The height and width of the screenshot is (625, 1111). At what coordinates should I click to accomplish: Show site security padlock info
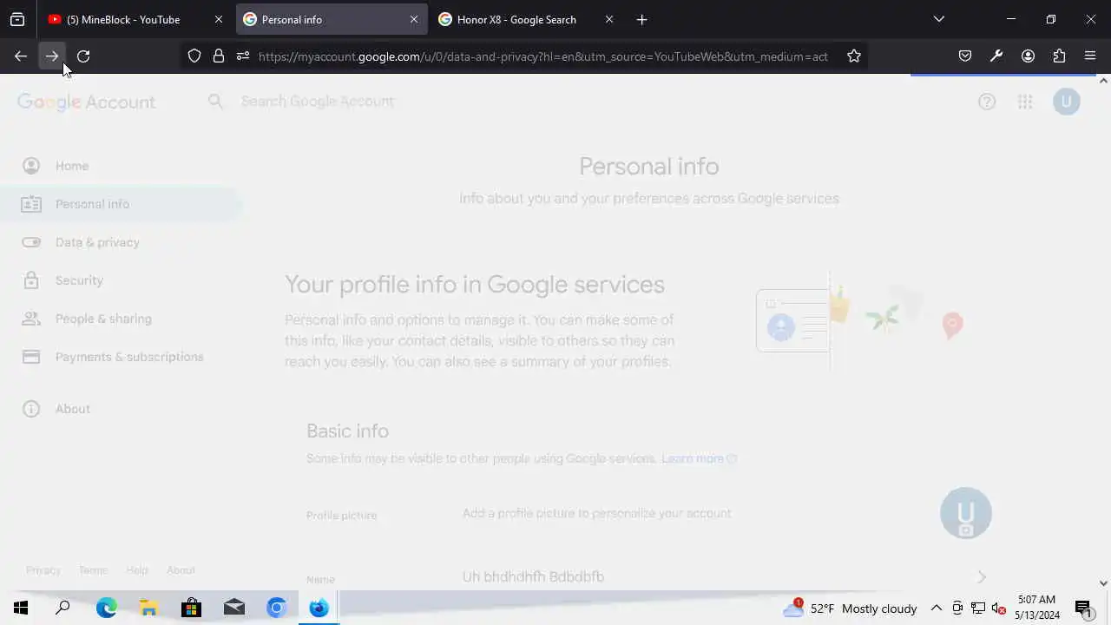point(219,56)
